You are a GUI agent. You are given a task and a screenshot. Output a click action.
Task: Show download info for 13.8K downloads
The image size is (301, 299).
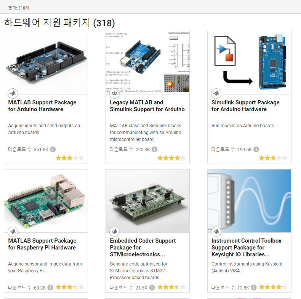(254, 288)
